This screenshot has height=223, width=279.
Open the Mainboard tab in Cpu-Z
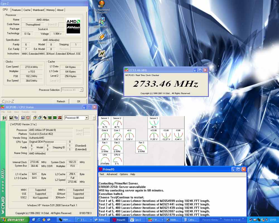(38, 10)
